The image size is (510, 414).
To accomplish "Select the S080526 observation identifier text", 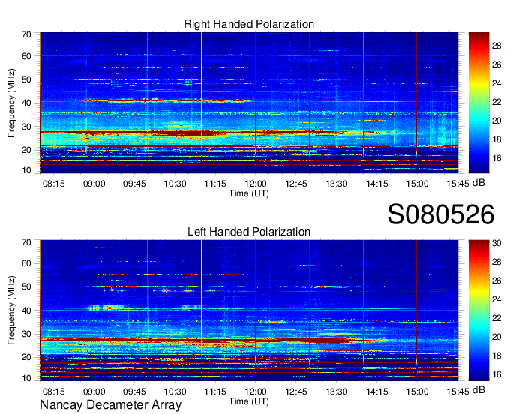I will tap(441, 214).
